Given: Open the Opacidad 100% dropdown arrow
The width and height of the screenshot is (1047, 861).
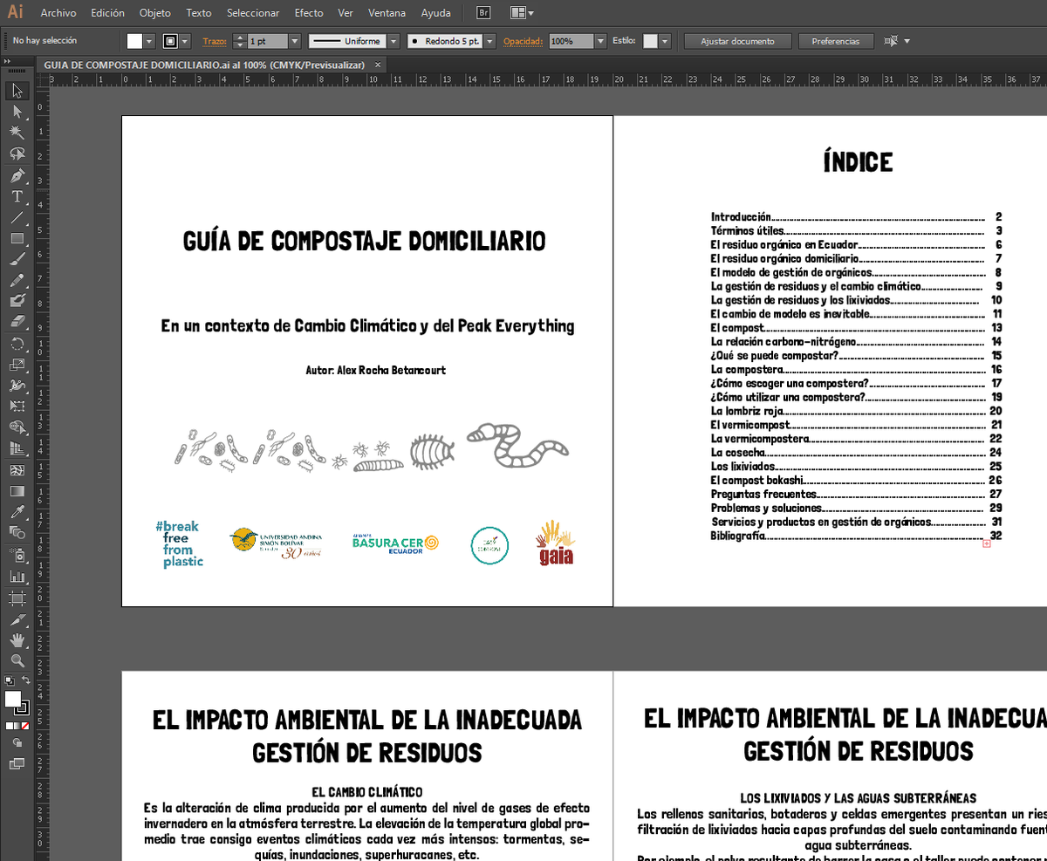Looking at the screenshot, I should 600,41.
